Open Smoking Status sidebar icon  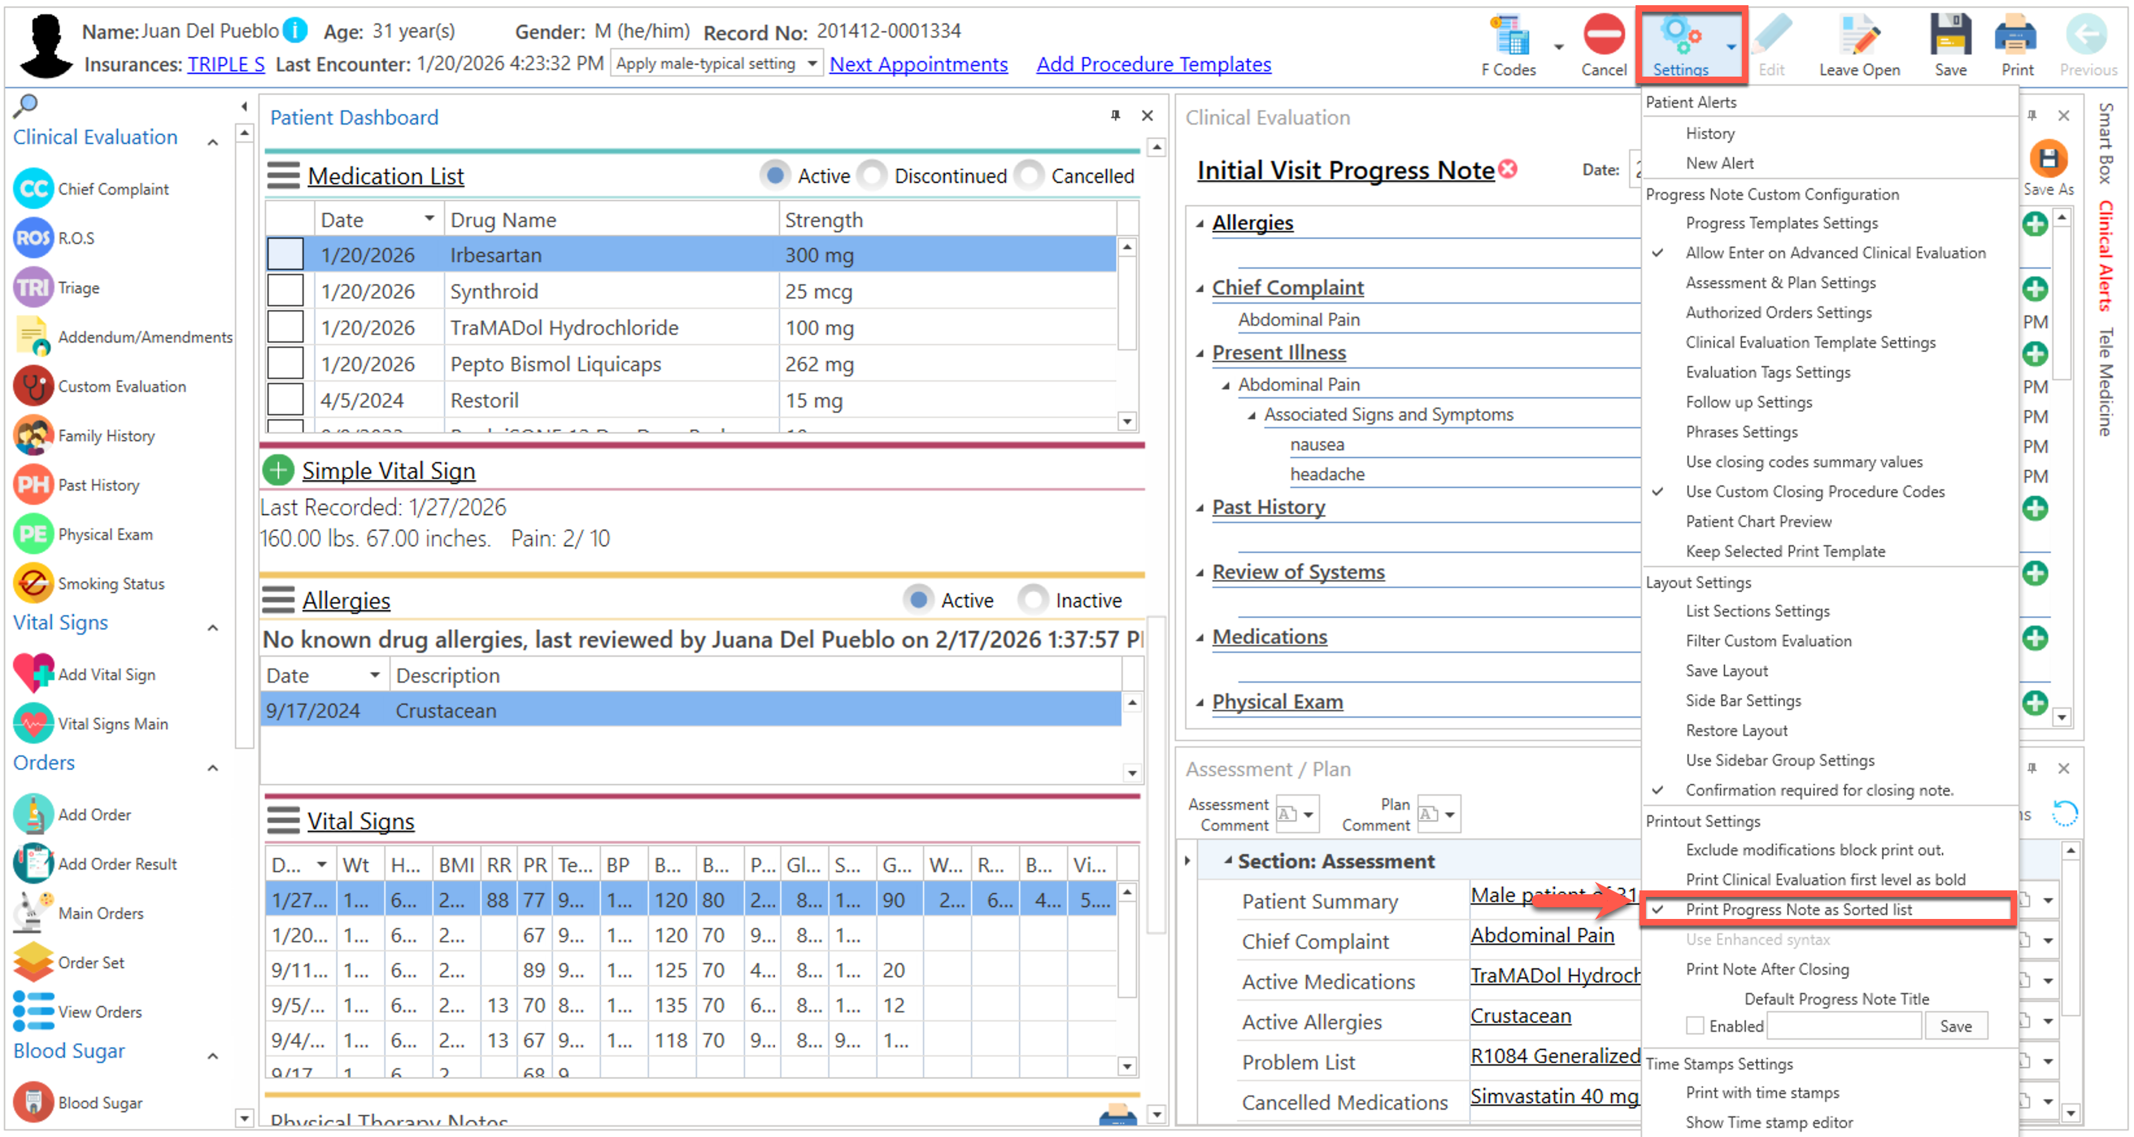(x=33, y=584)
